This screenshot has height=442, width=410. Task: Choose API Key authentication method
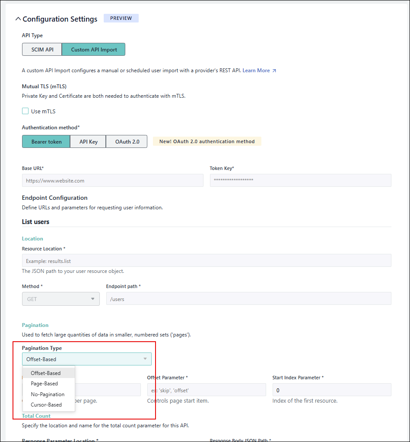88,142
